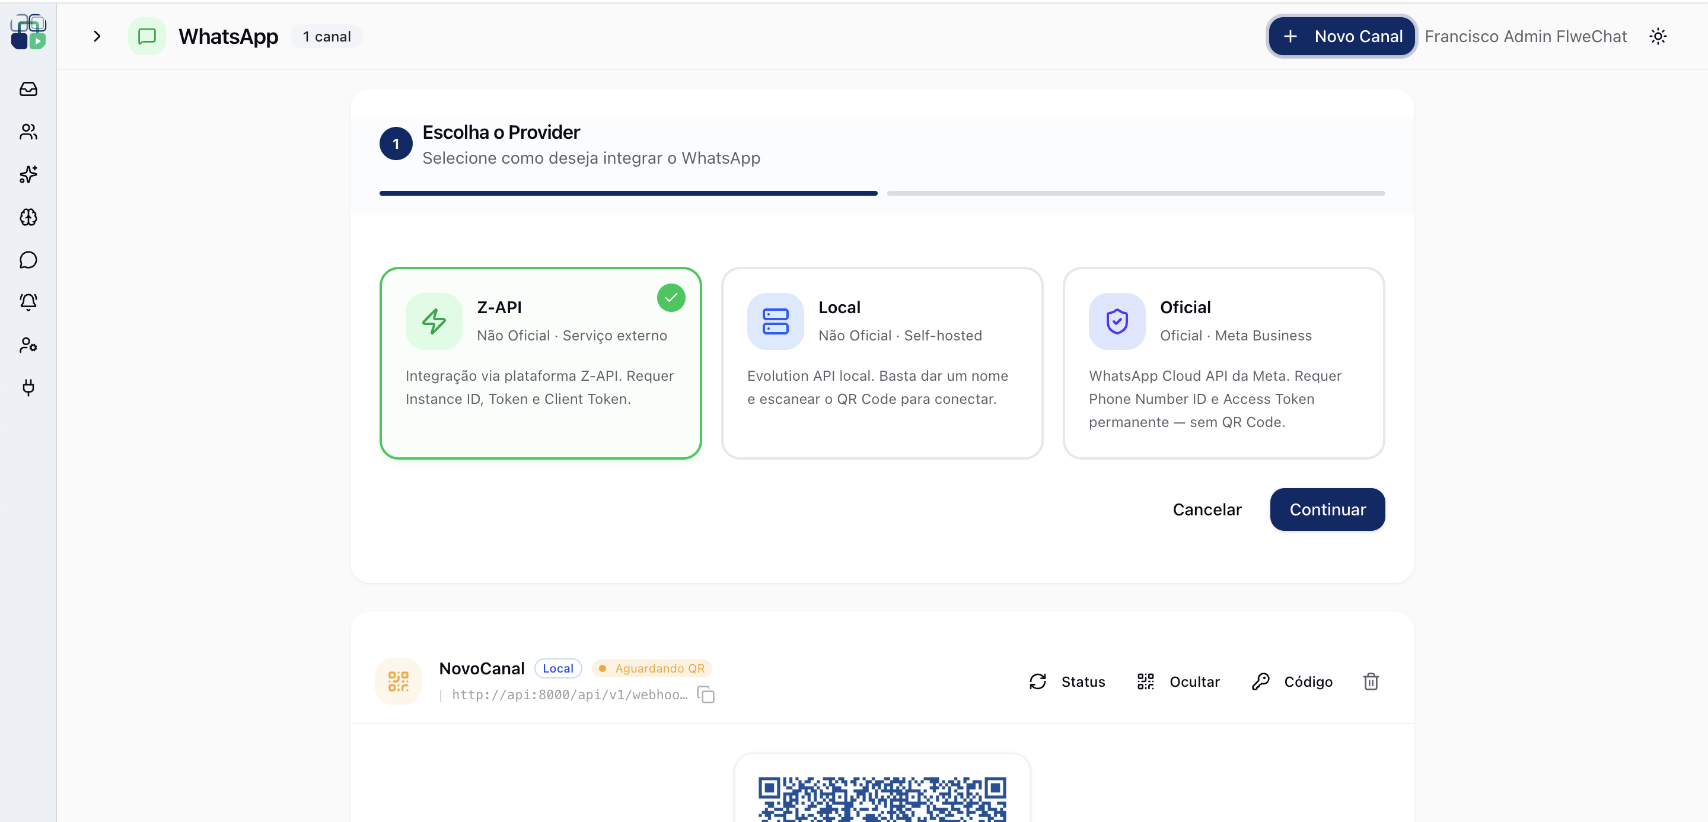
Task: Click the gray second progress bar segment
Action: click(1136, 193)
